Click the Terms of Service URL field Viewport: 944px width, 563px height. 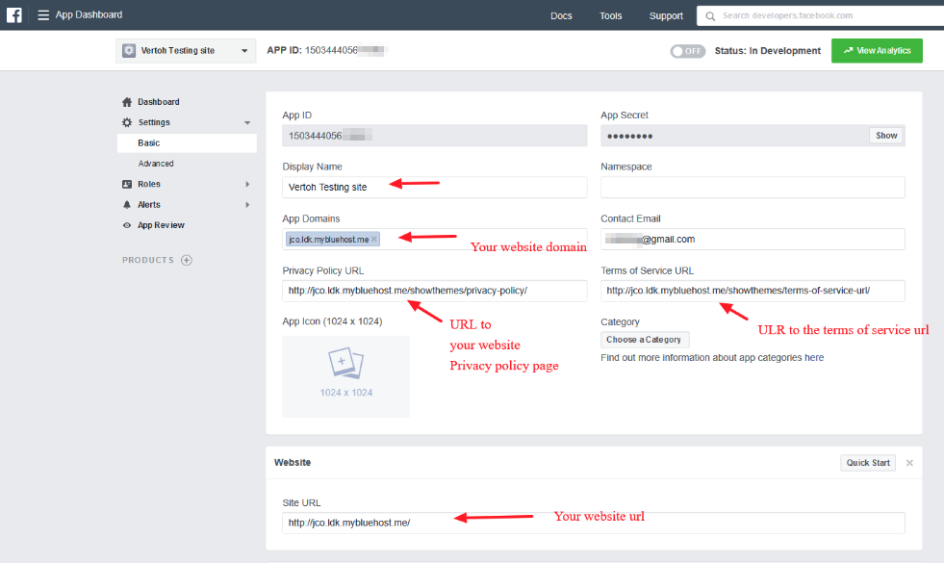coord(753,291)
